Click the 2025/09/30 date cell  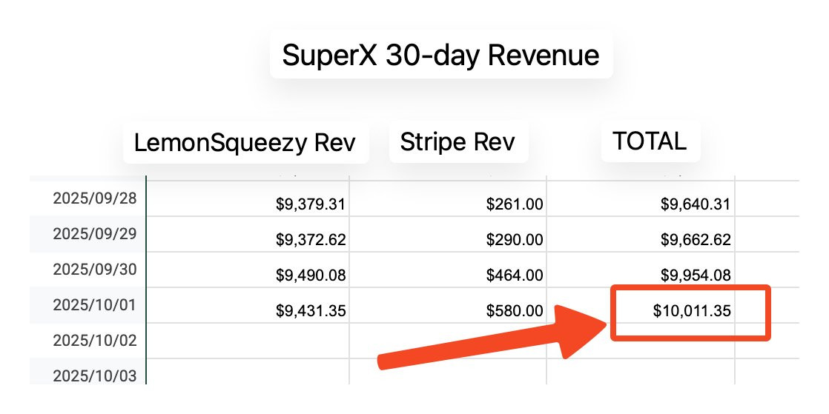click(95, 269)
